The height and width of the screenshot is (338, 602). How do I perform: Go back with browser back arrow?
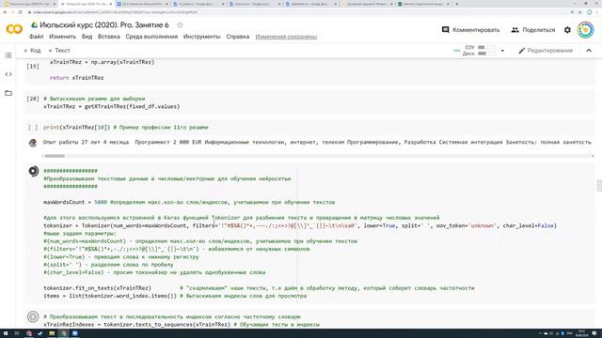pyautogui.click(x=5, y=12)
